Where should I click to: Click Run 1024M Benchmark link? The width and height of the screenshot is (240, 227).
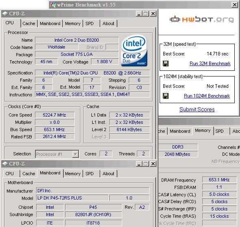(x=207, y=96)
